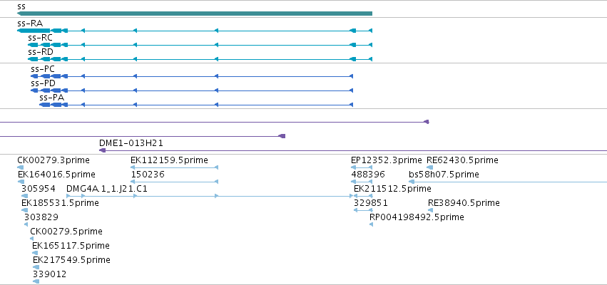
Task: Click the ss gene label
Action: tap(21, 6)
